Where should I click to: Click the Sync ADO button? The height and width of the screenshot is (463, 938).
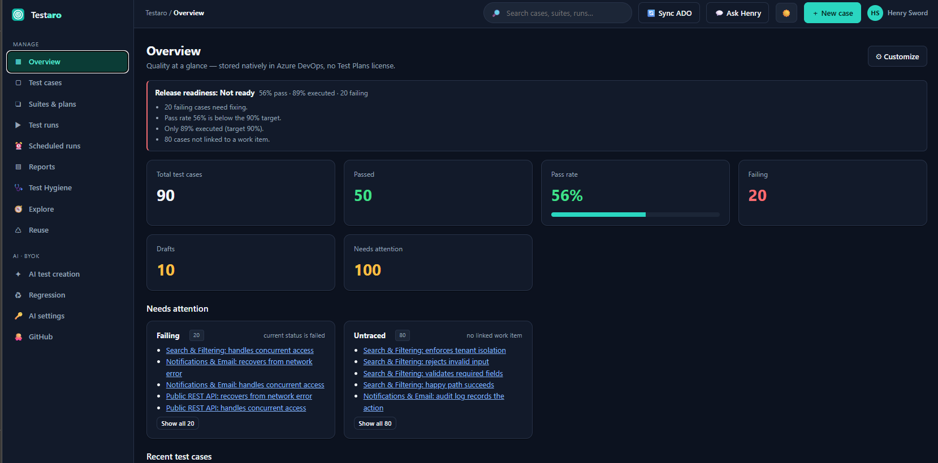click(x=669, y=13)
